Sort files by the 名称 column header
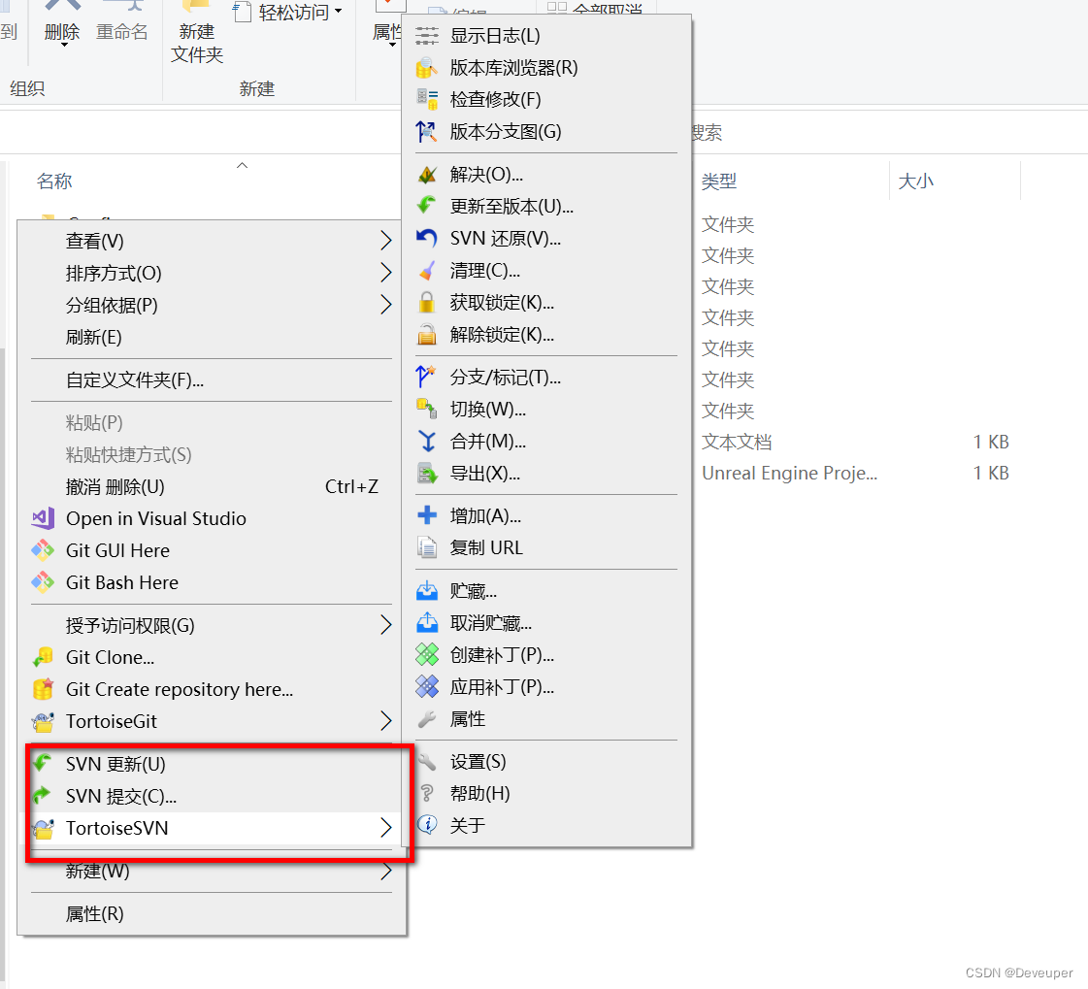This screenshot has width=1088, height=989. click(x=53, y=181)
